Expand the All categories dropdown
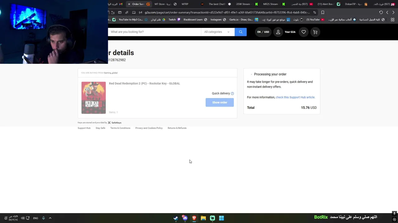This screenshot has width=398, height=223. (x=218, y=32)
